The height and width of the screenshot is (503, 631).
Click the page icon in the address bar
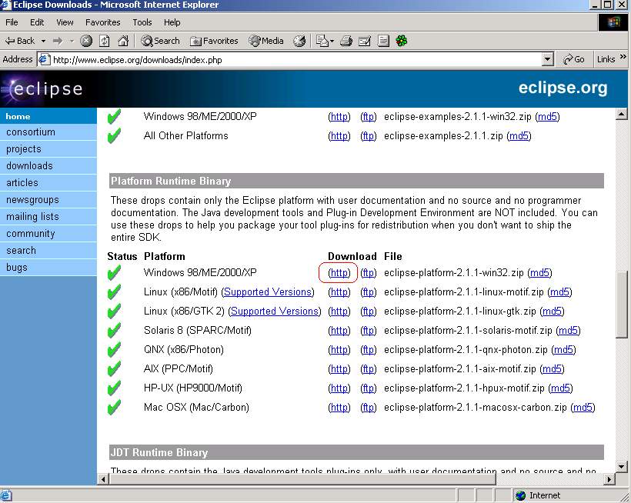click(43, 59)
